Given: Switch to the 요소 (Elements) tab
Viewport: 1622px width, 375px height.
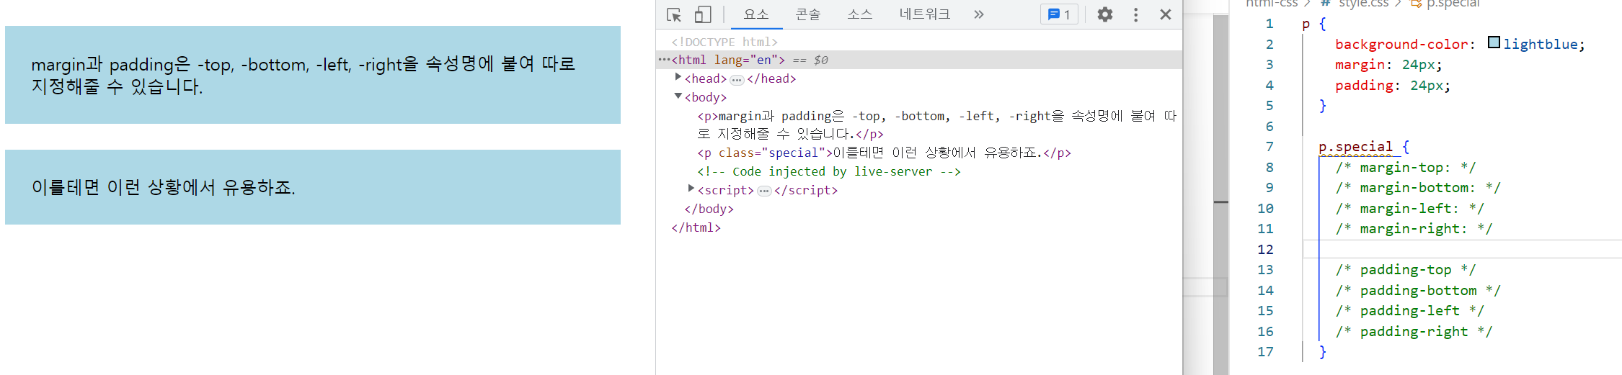Looking at the screenshot, I should [x=756, y=14].
